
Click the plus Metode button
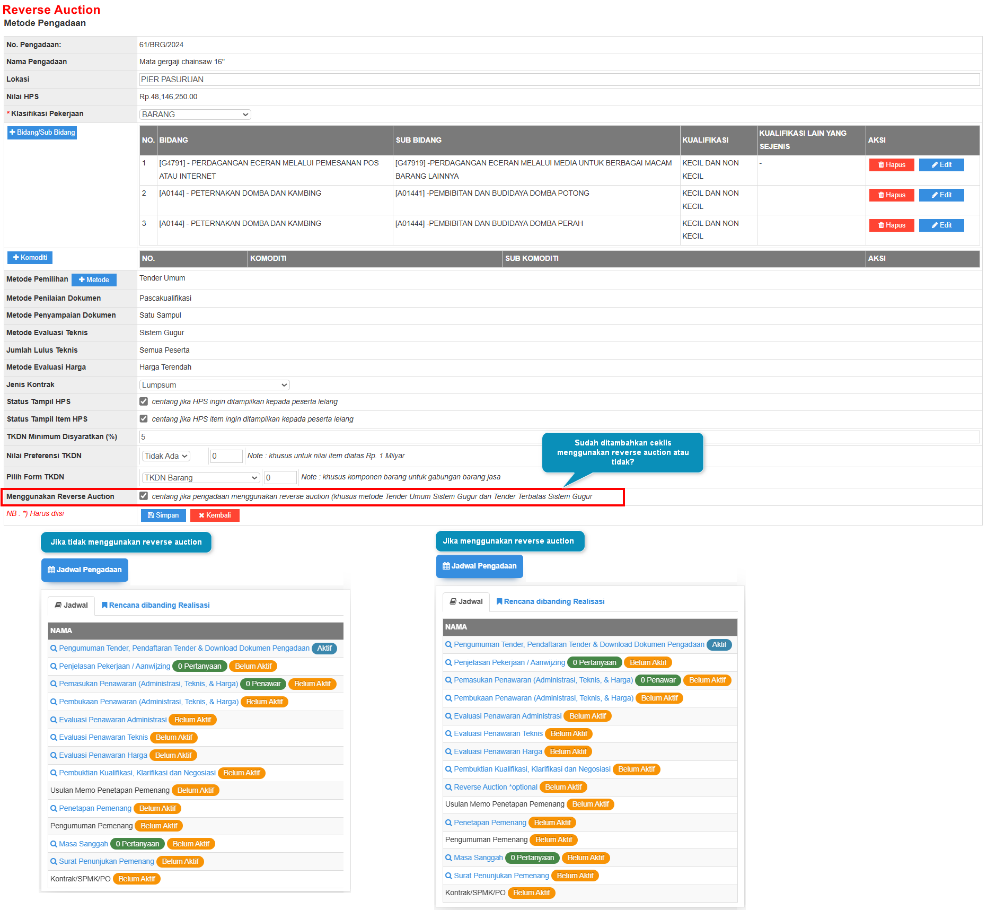coord(94,280)
